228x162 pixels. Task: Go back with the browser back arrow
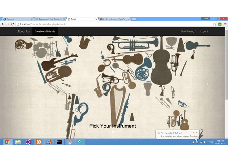(3, 24)
